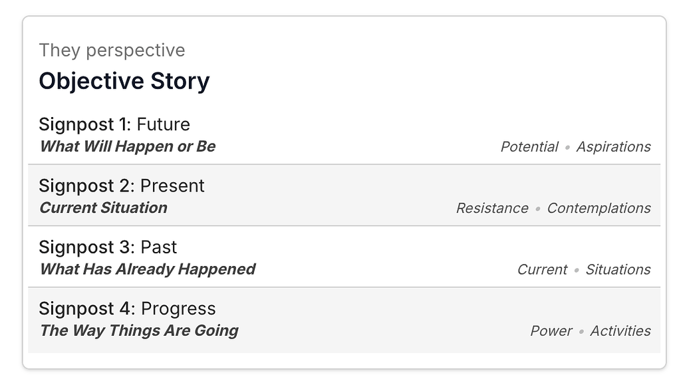The width and height of the screenshot is (681, 385).
Task: Click the They perspective label
Action: (112, 51)
